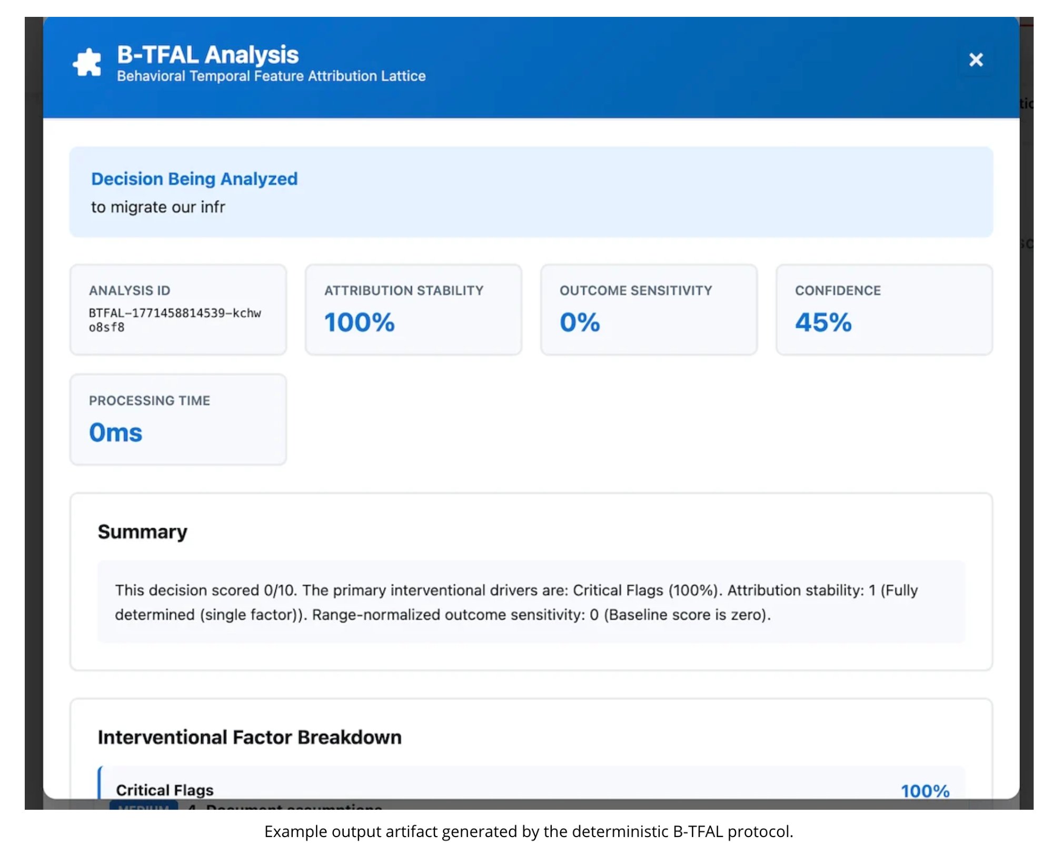Switch to the Summary panel
This screenshot has width=1053, height=855.
tap(142, 532)
